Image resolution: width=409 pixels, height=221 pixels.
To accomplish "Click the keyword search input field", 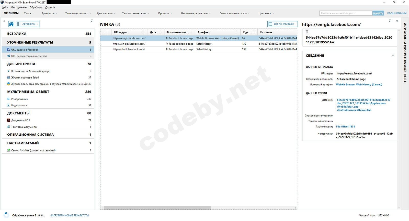I will [346, 13].
